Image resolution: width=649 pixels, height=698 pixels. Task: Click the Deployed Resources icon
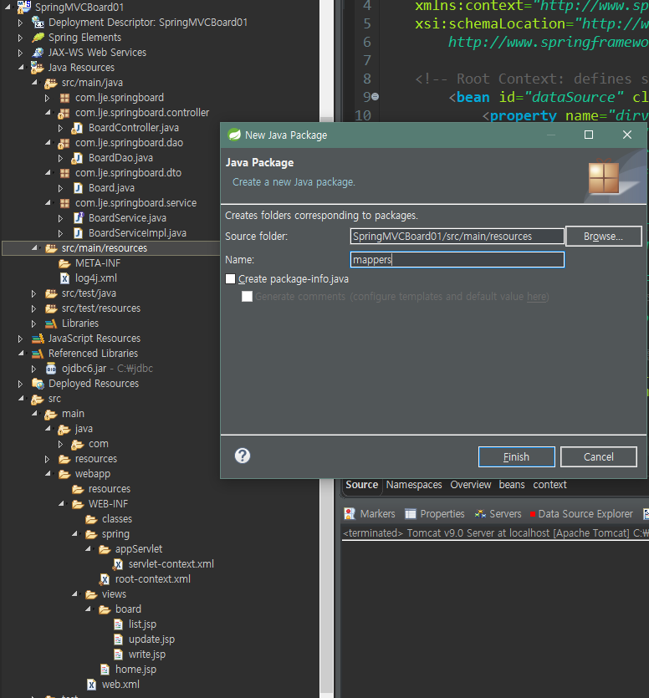click(38, 384)
